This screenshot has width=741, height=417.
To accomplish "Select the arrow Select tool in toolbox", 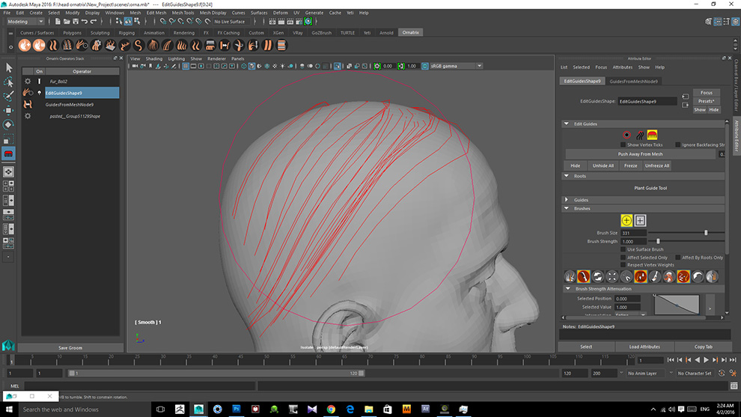I will (x=8, y=68).
